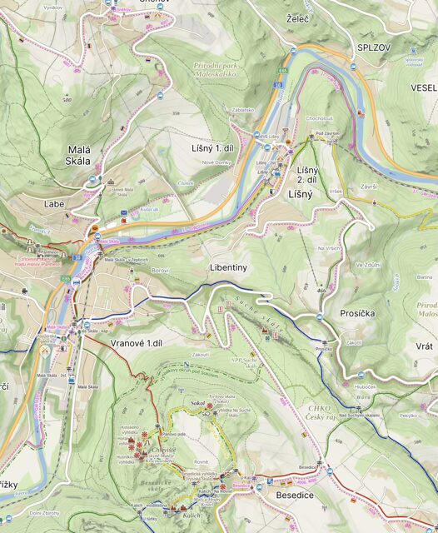Click the post office envelope icon near Labe
This screenshot has height=533, width=438.
[124, 213]
